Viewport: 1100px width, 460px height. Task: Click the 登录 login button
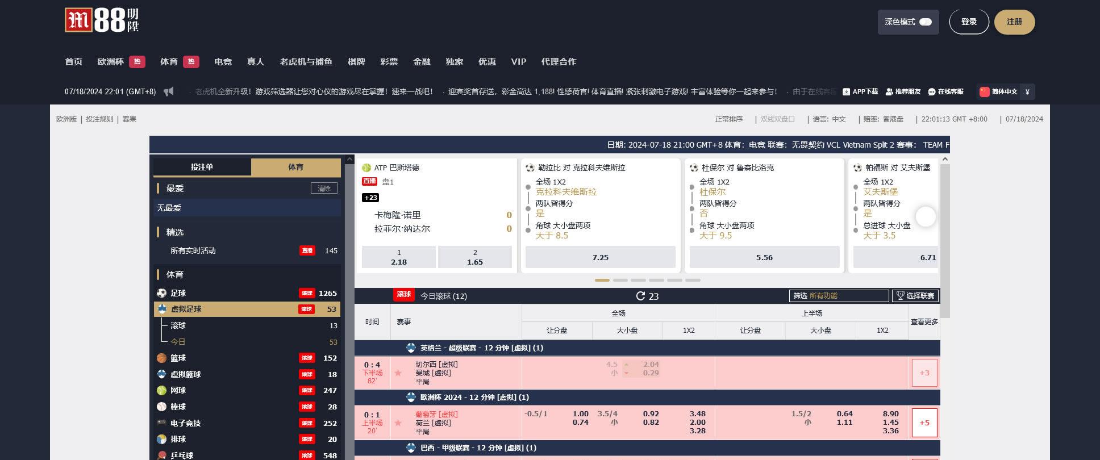969,22
